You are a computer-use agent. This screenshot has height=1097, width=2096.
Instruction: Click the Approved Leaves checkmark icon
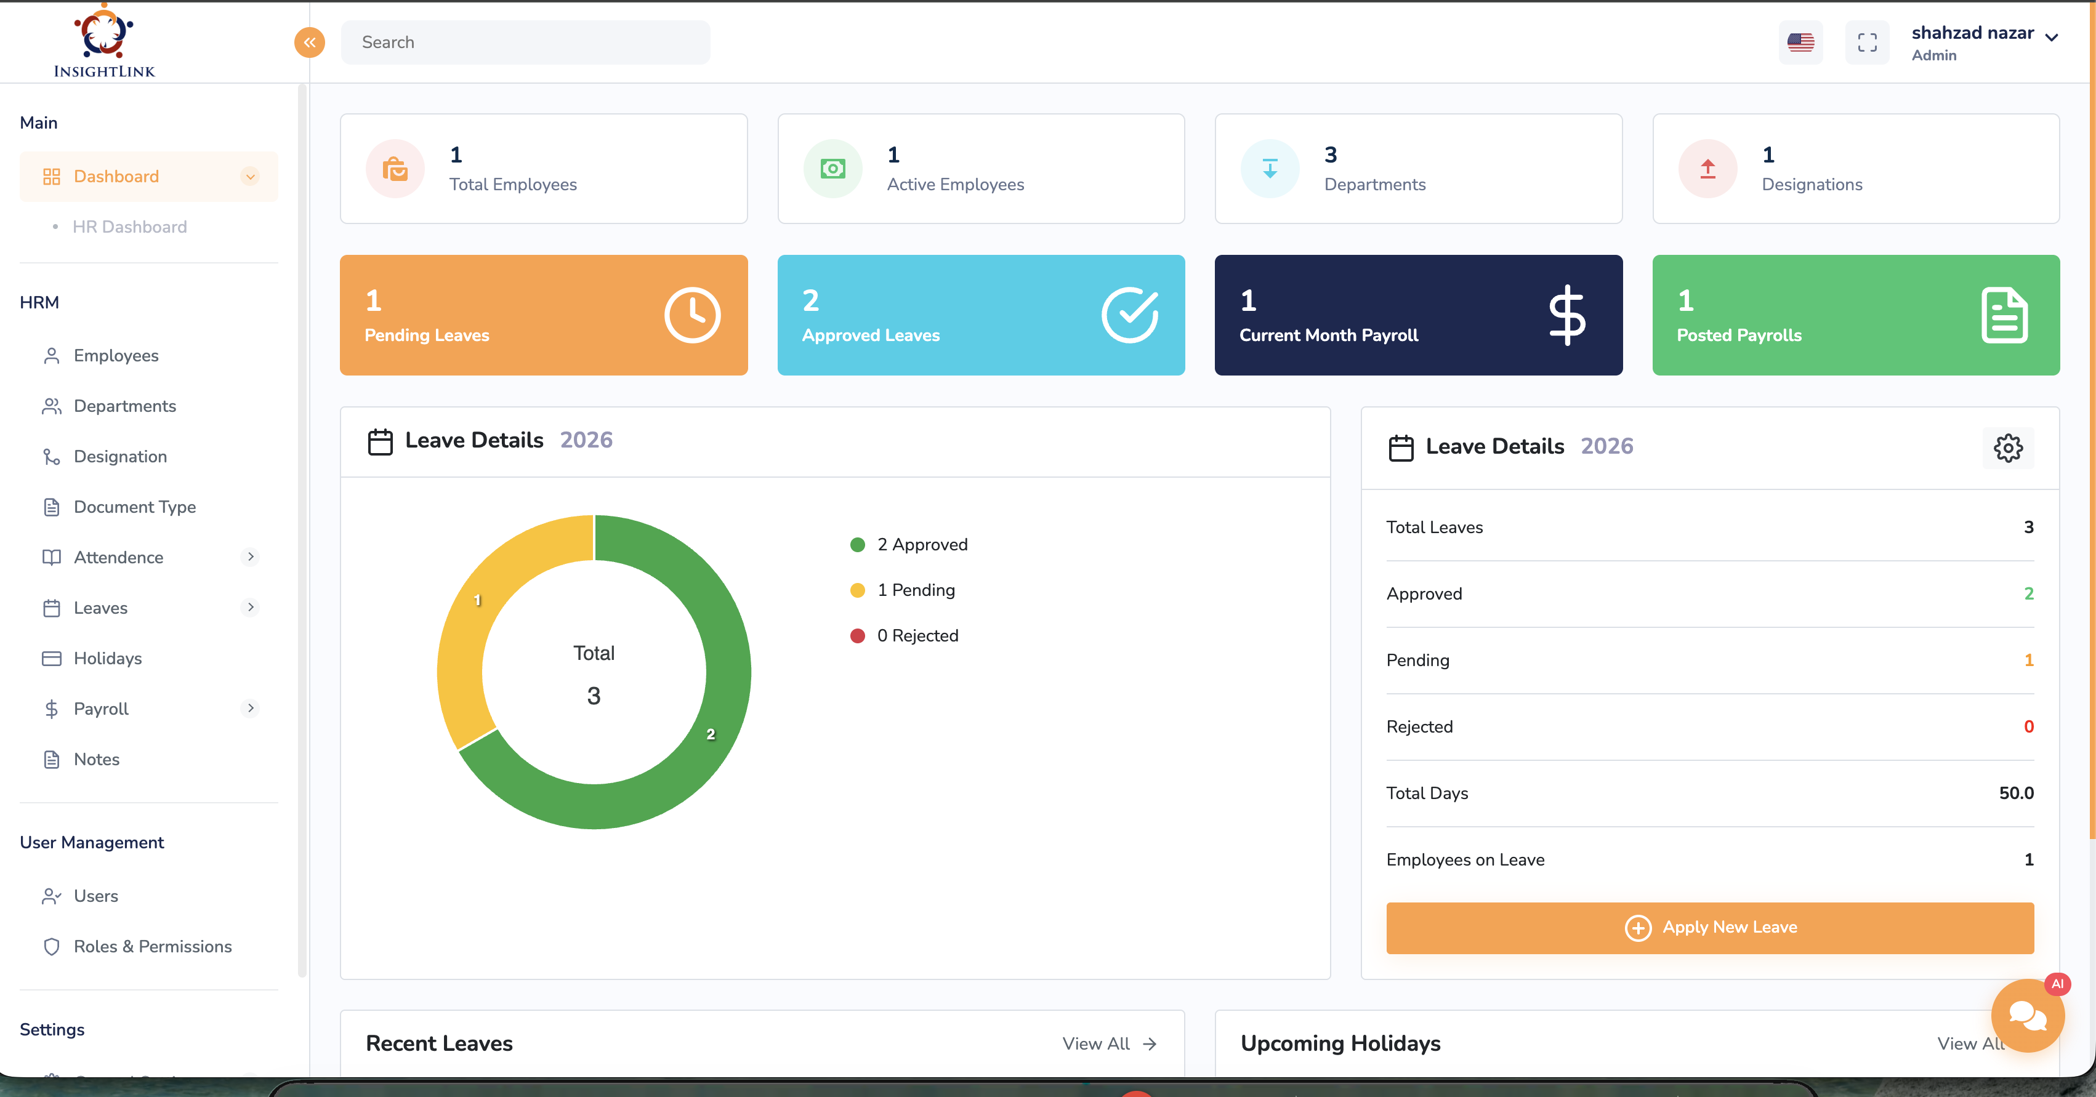[1129, 315]
